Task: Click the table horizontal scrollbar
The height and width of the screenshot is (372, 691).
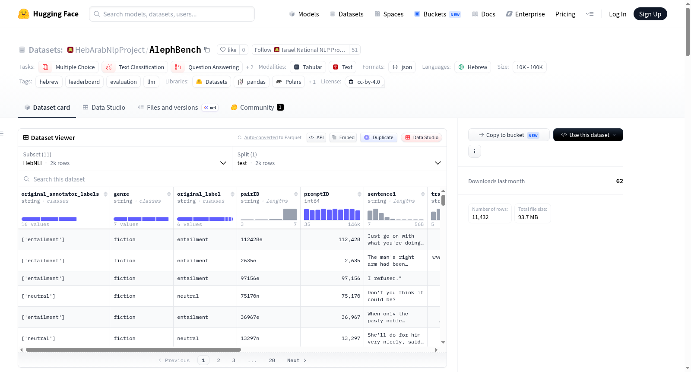Action: click(x=133, y=350)
